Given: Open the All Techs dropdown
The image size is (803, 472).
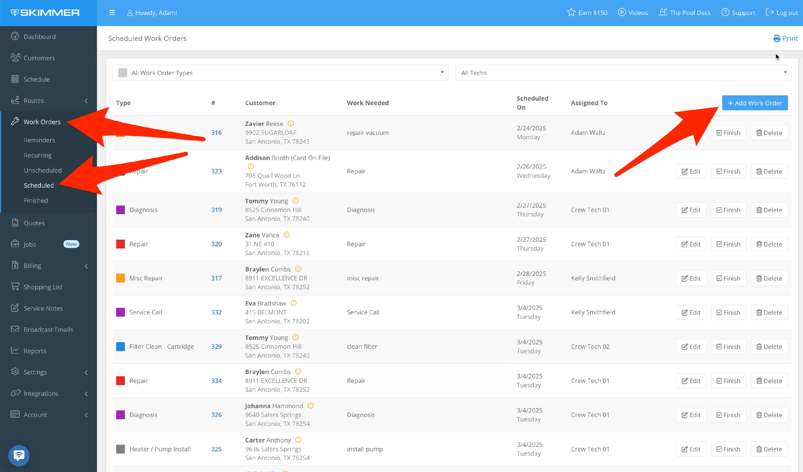Looking at the screenshot, I should (x=623, y=73).
